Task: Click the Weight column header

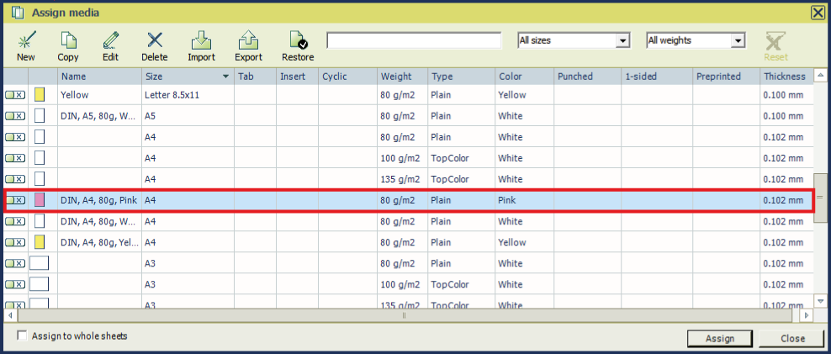Action: 401,77
